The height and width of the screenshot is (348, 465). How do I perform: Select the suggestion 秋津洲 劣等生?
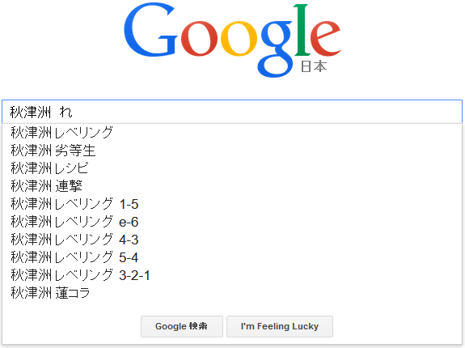click(232, 151)
